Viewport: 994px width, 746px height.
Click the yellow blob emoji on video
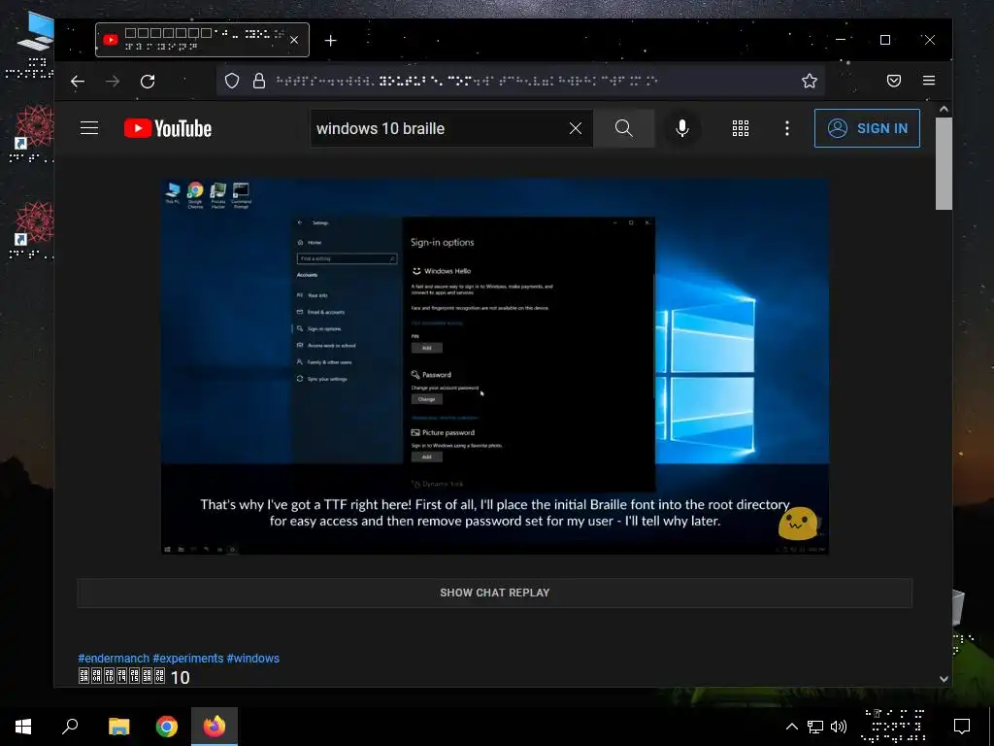click(798, 524)
